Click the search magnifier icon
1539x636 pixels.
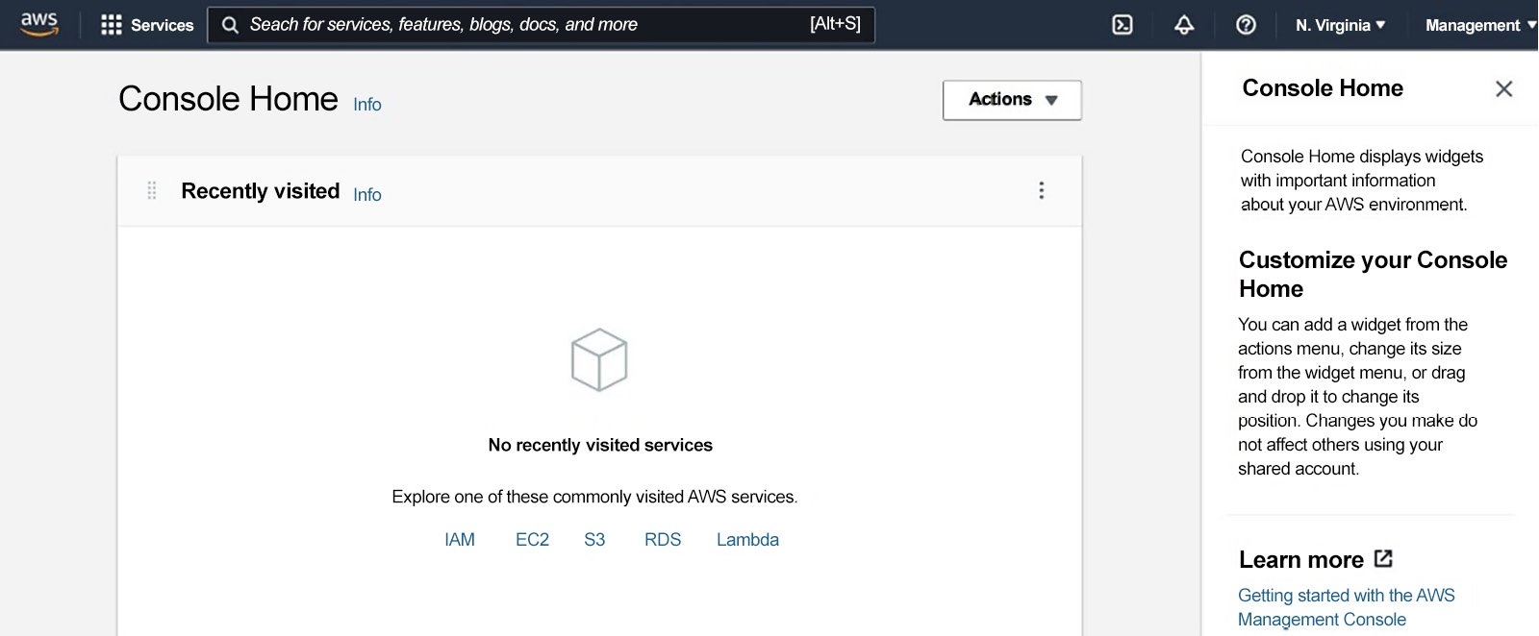tap(230, 25)
